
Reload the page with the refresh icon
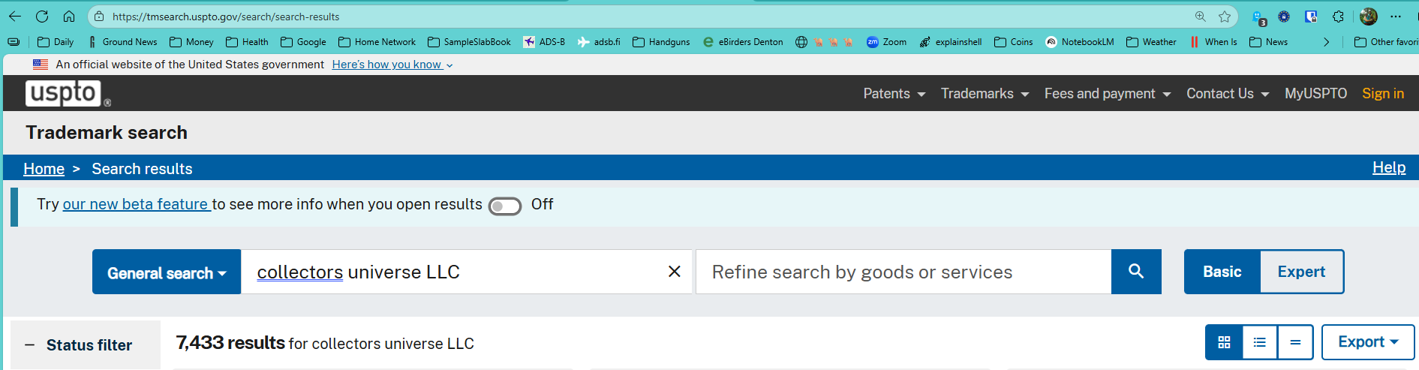pyautogui.click(x=42, y=17)
